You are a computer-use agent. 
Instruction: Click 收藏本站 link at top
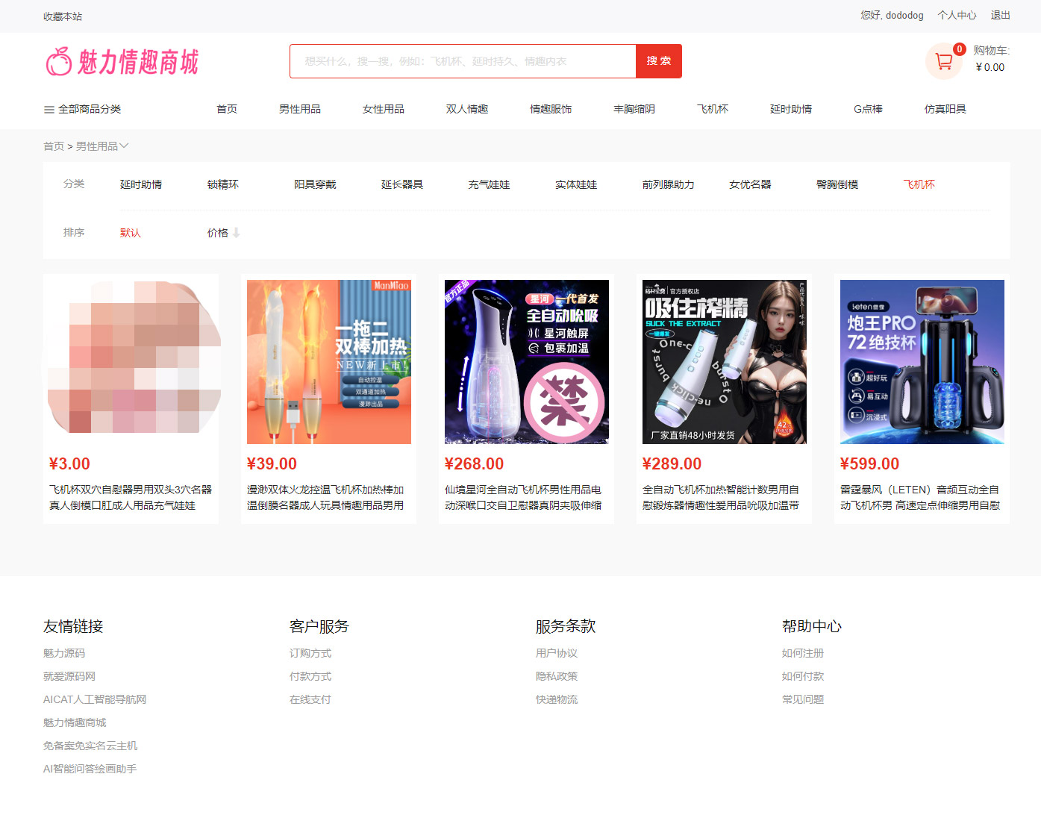63,16
